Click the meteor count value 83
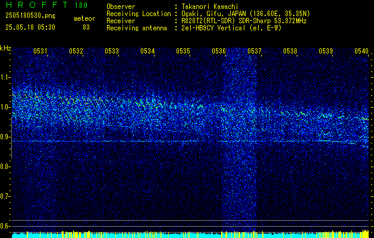Image resolution: width=374 pixels, height=238 pixels. tap(86, 27)
